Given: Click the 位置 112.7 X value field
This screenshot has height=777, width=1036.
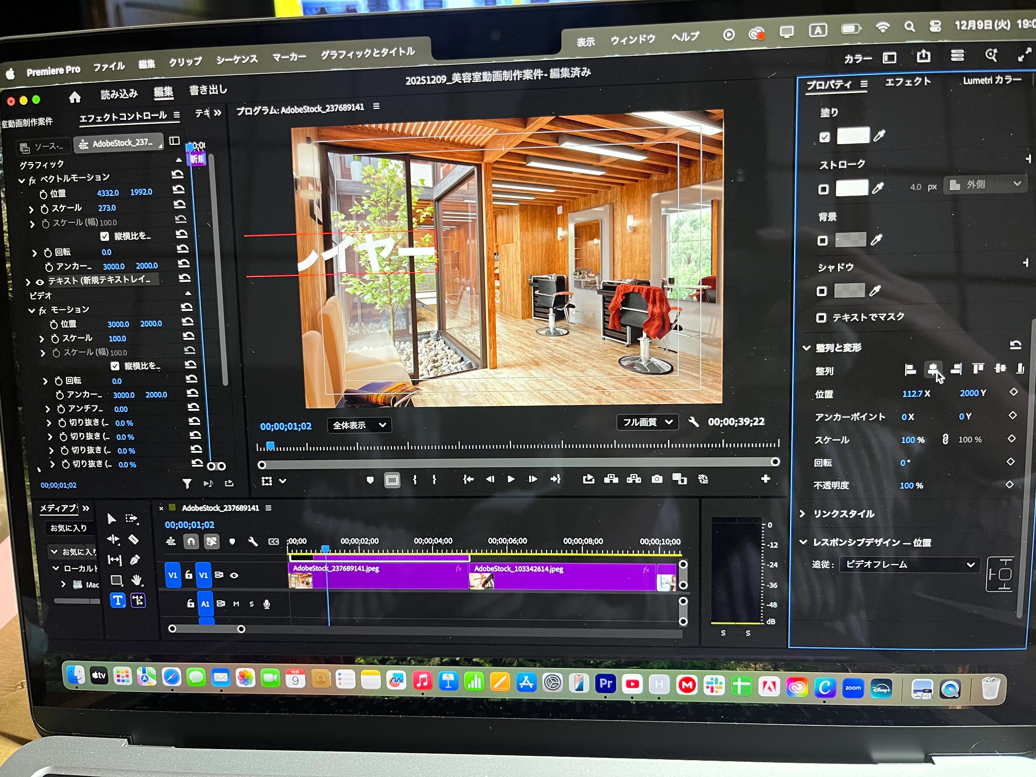Looking at the screenshot, I should pos(912,394).
